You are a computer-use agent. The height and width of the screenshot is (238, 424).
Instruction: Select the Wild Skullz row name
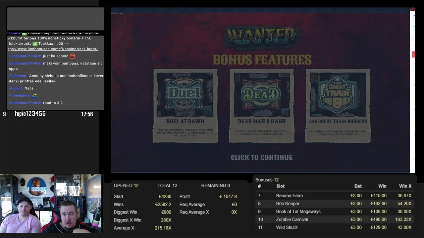[287, 227]
